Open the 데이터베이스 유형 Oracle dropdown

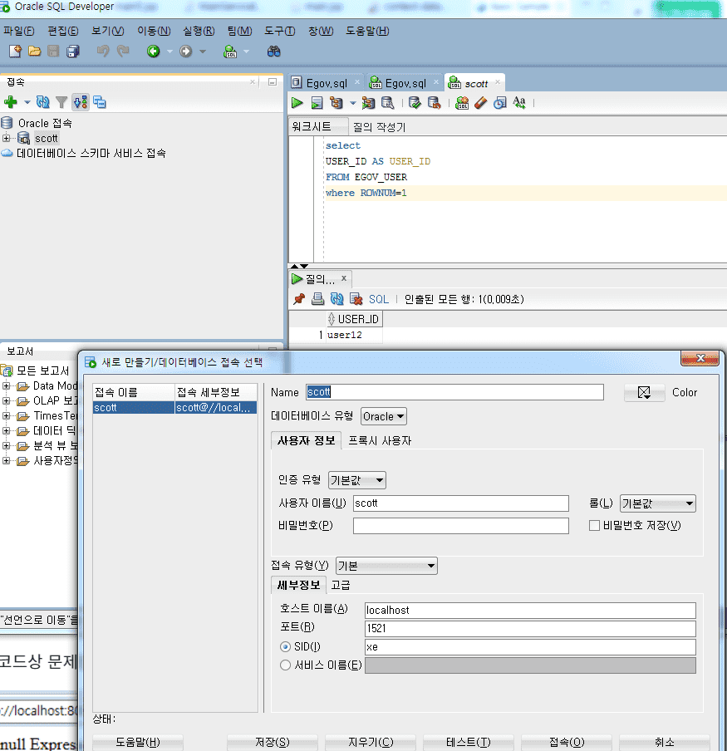pos(383,416)
